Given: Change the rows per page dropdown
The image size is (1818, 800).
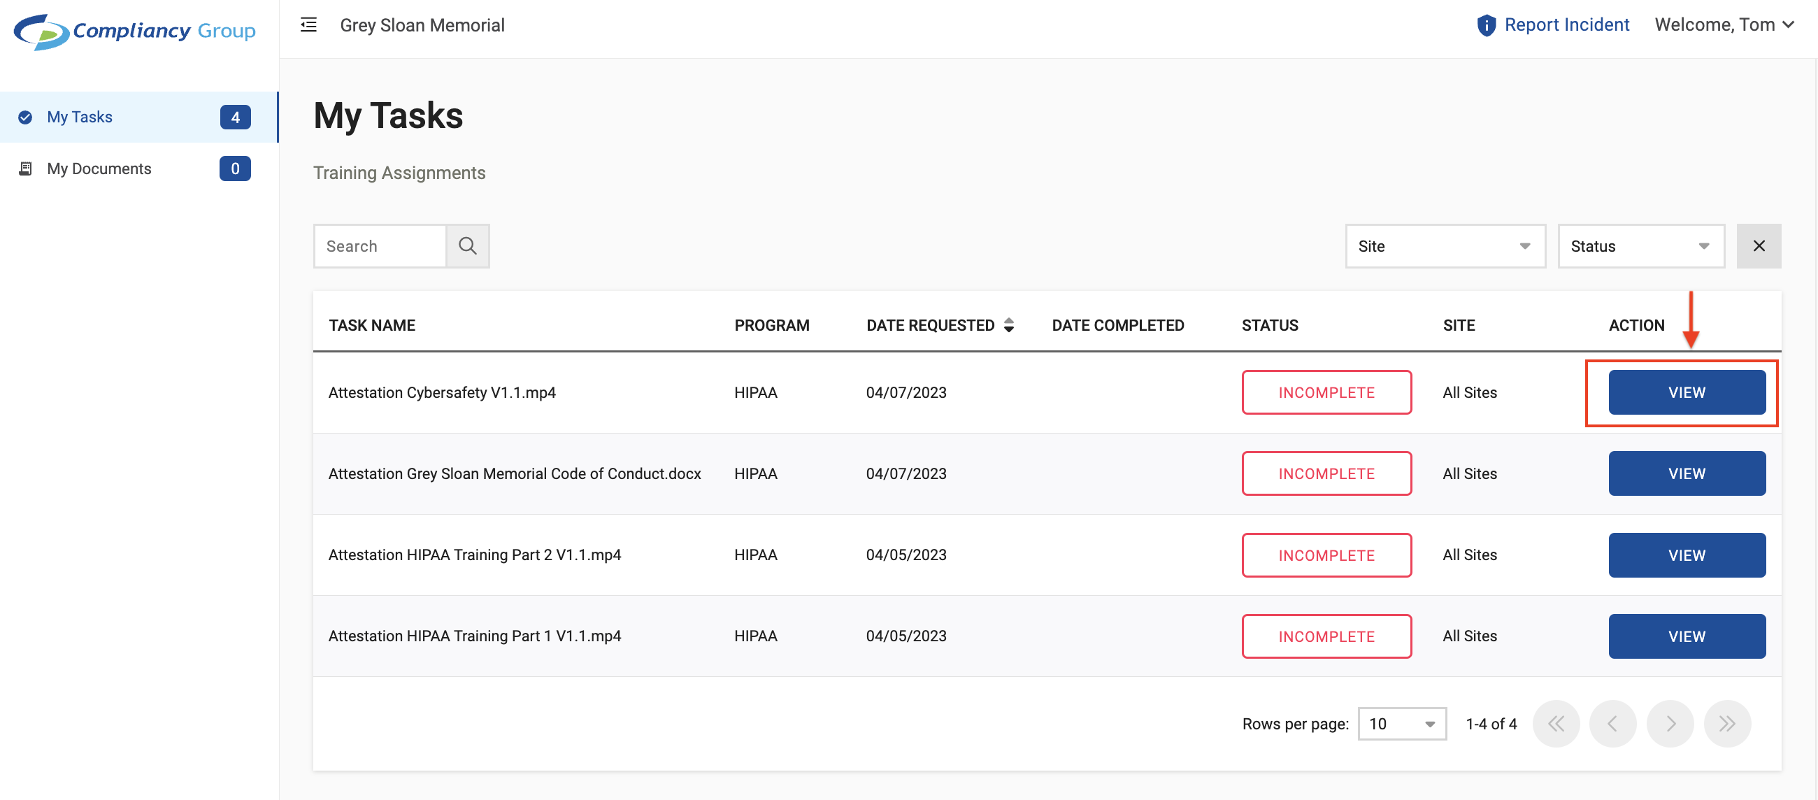Looking at the screenshot, I should tap(1402, 724).
